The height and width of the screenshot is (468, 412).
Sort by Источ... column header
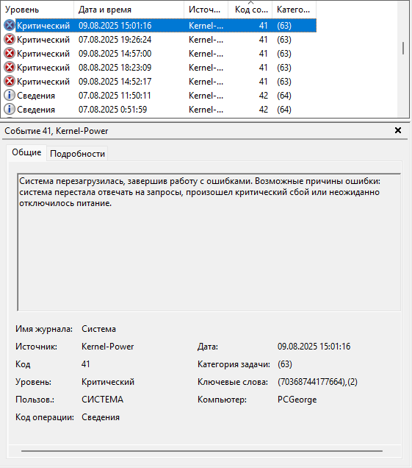point(206,10)
